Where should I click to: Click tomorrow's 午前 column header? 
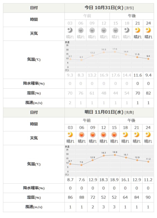point(87,120)
